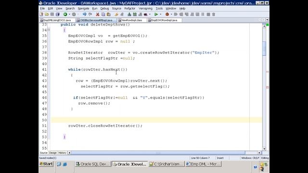The width and height of the screenshot is (308, 173).
Task: Open the Window menu
Action: click(171, 9)
